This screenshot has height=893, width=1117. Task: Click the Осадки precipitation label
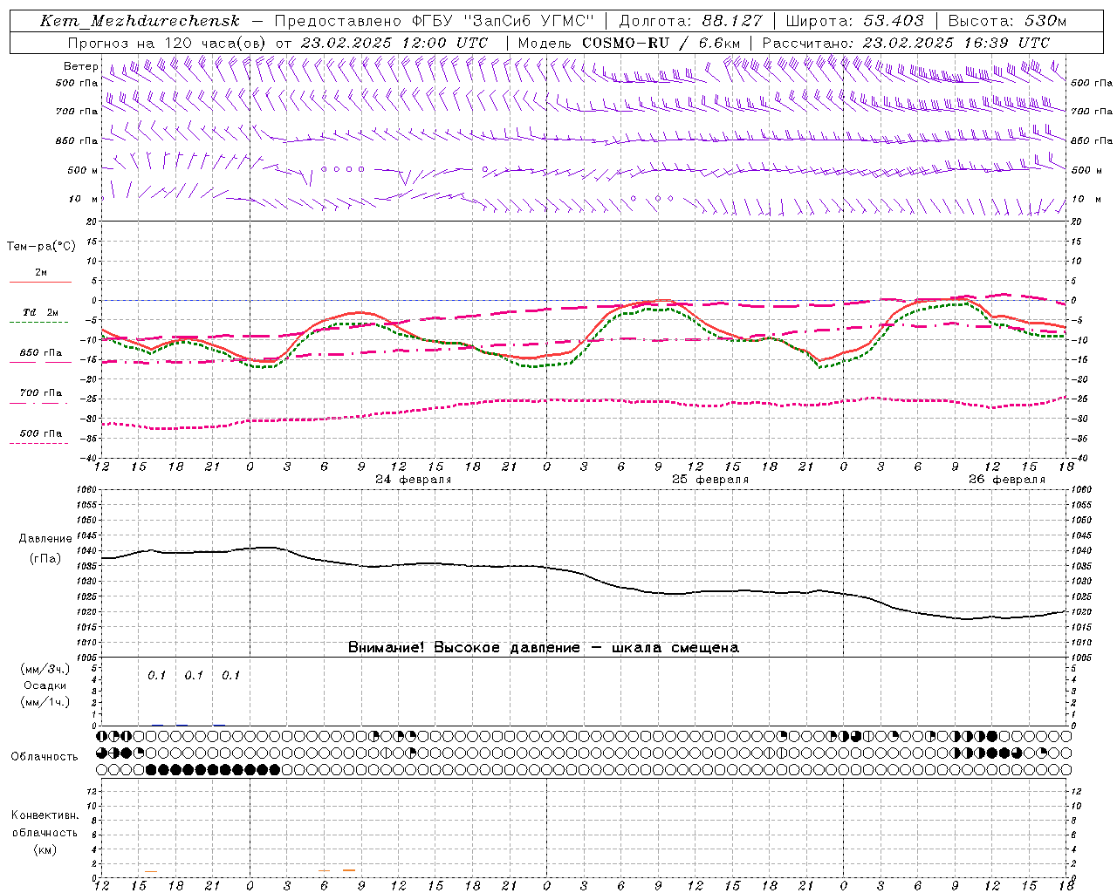(45, 686)
